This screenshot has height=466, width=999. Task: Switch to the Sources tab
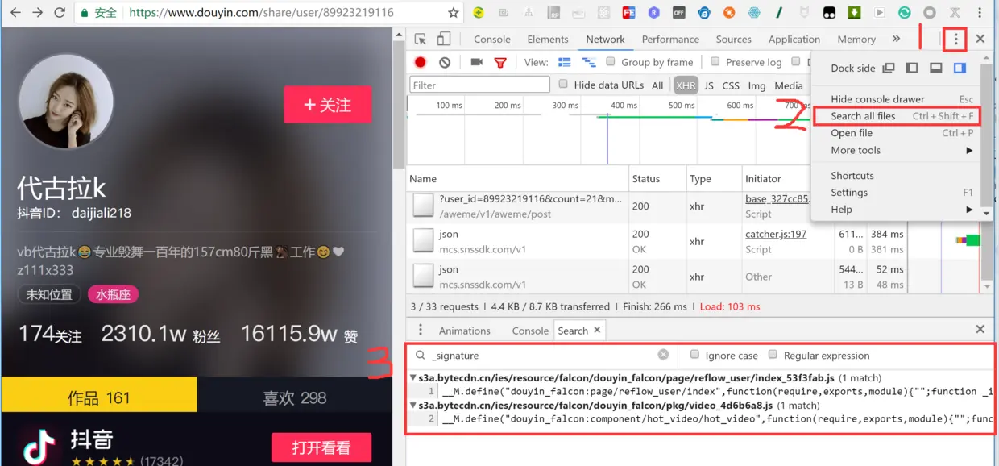(x=734, y=39)
